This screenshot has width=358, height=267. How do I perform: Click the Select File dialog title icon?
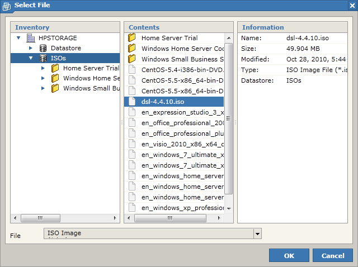click(7, 6)
